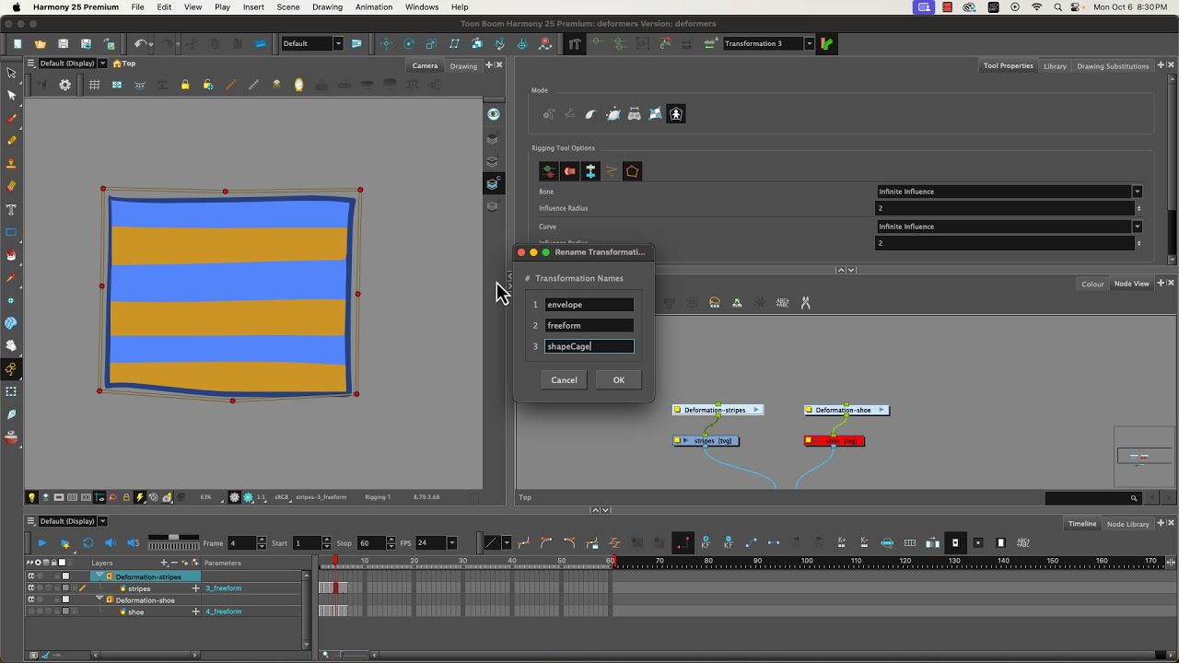
Task: Select the orange polygon shape rigging option
Action: (632, 171)
